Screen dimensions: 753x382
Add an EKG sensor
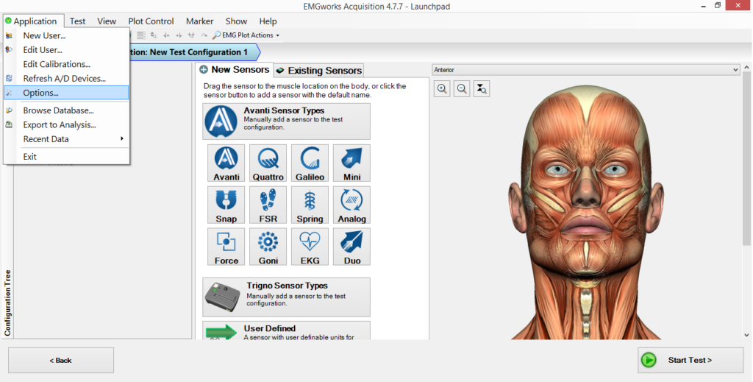pyautogui.click(x=310, y=247)
